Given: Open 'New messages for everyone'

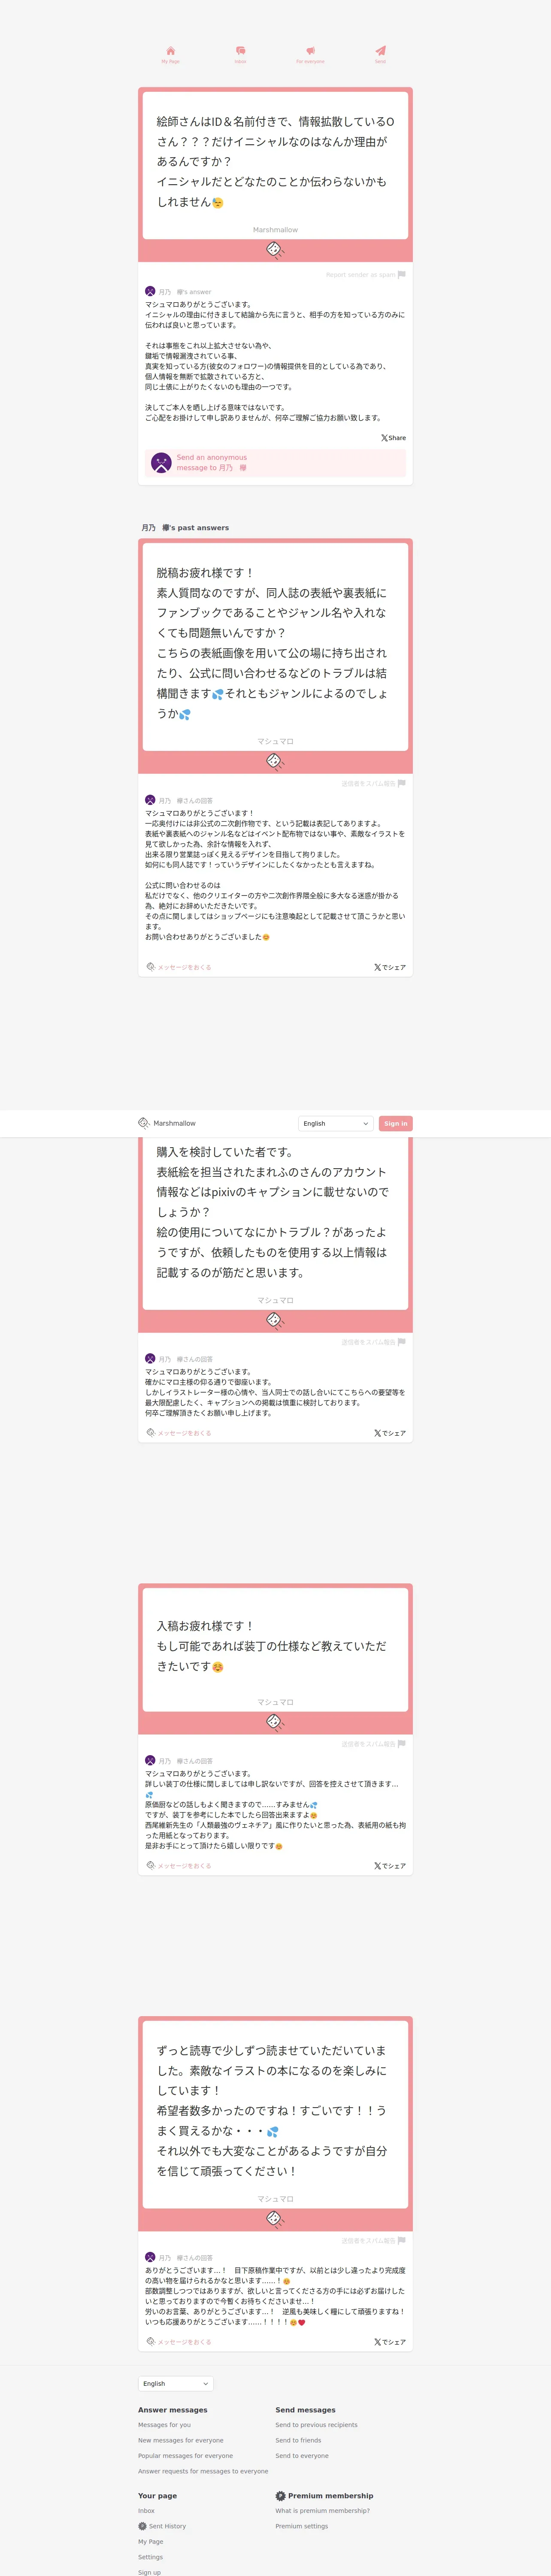Looking at the screenshot, I should tap(181, 2440).
